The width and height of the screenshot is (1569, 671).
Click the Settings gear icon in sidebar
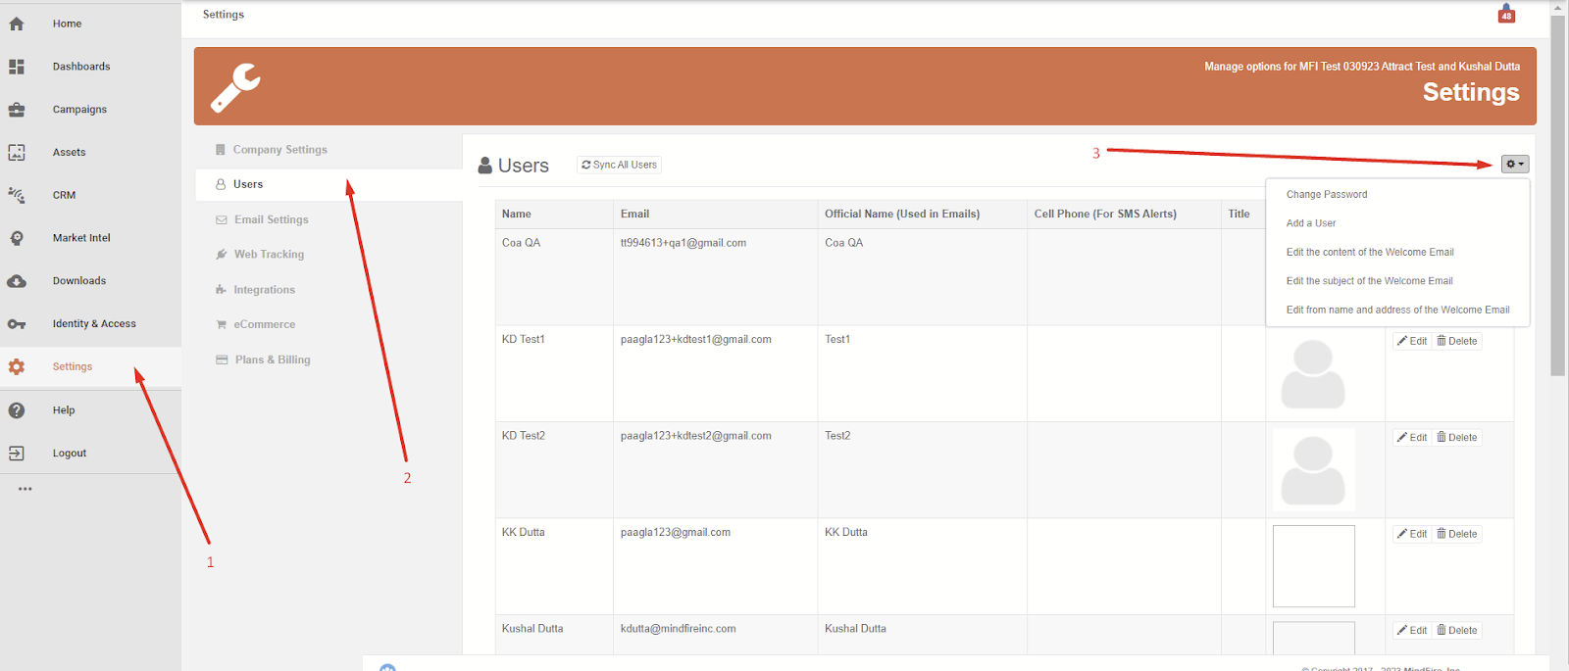click(17, 366)
